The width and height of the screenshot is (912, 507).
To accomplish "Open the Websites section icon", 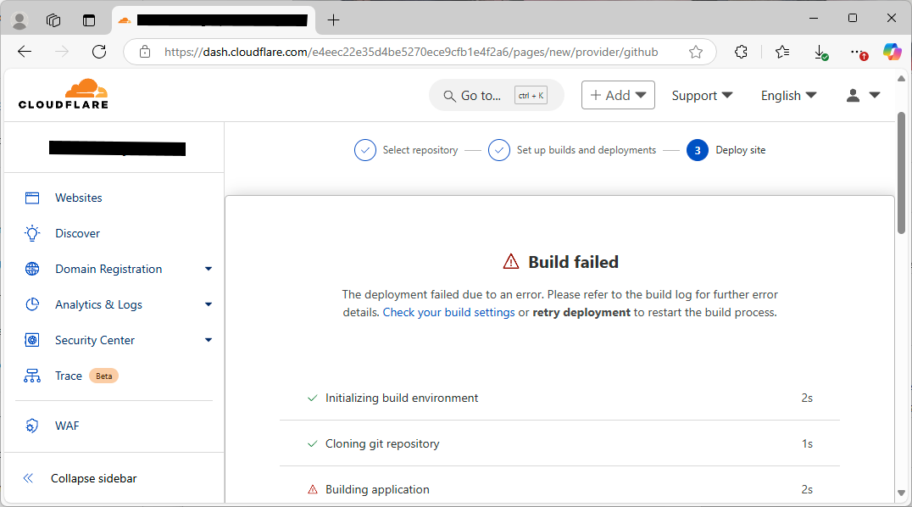I will click(31, 197).
